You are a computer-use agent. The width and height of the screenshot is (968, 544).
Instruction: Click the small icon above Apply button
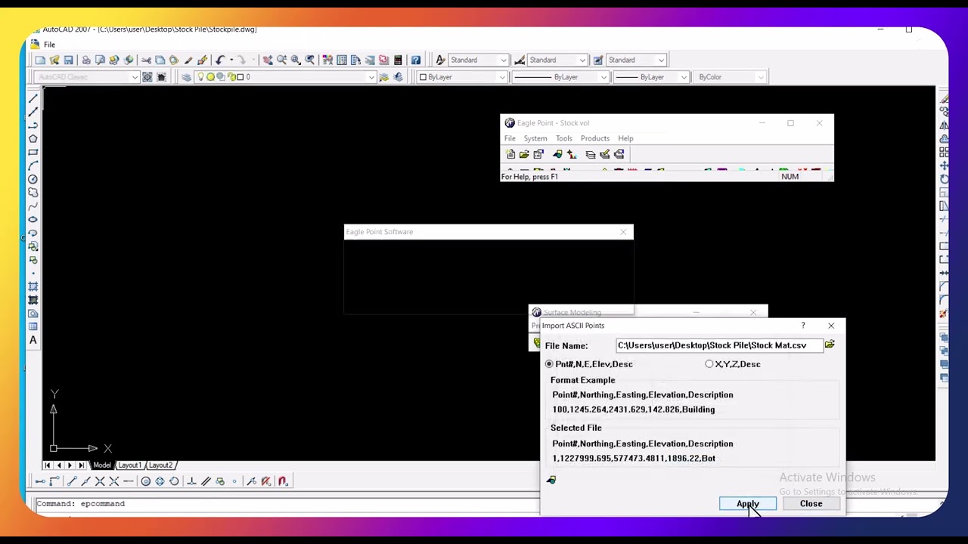[x=551, y=480]
